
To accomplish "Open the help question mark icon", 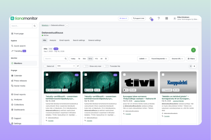I will pyautogui.click(x=159, y=18).
